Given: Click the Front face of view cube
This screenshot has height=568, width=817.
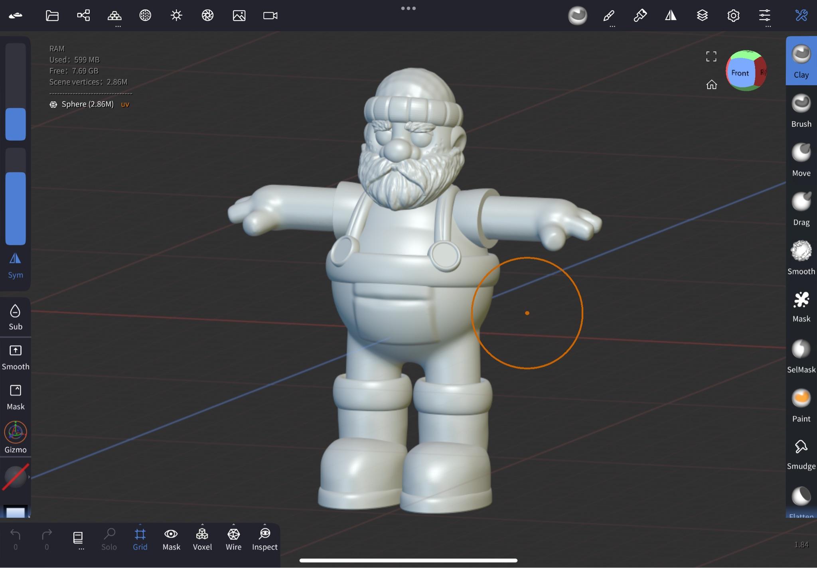Looking at the screenshot, I should [740, 73].
